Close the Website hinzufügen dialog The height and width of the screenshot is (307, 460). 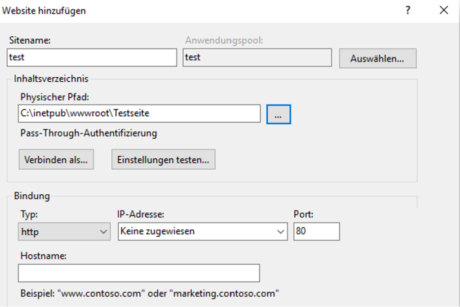444,11
